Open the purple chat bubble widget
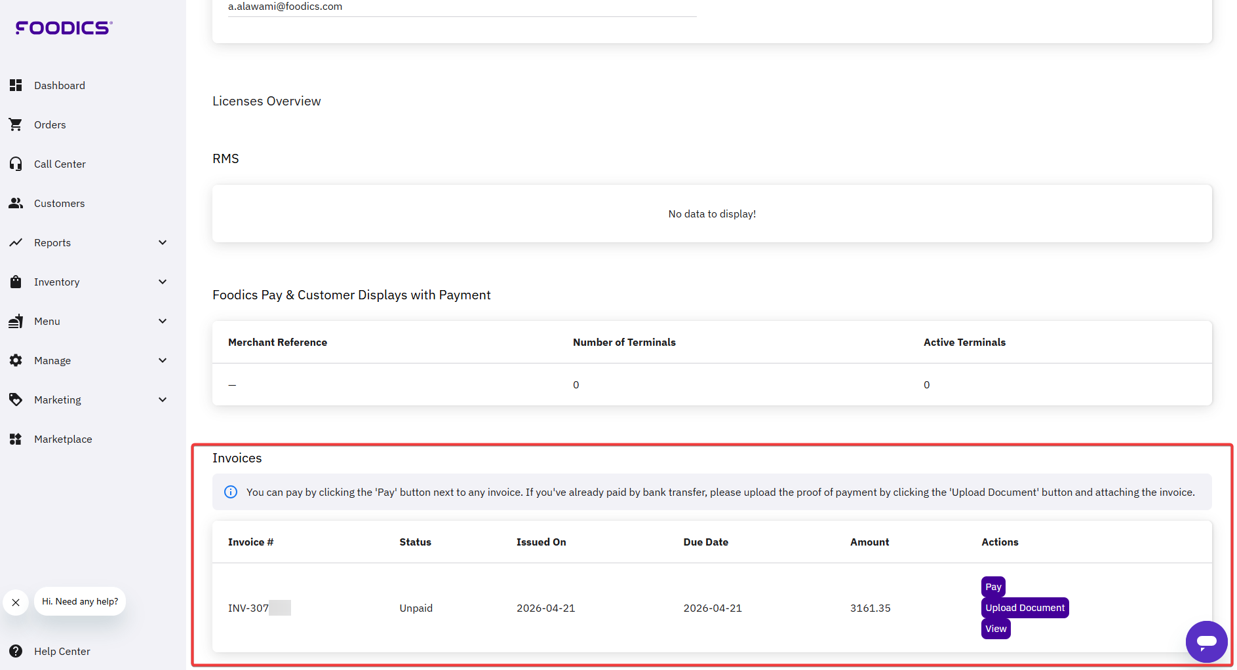Image resolution: width=1237 pixels, height=670 pixels. pos(1206,642)
